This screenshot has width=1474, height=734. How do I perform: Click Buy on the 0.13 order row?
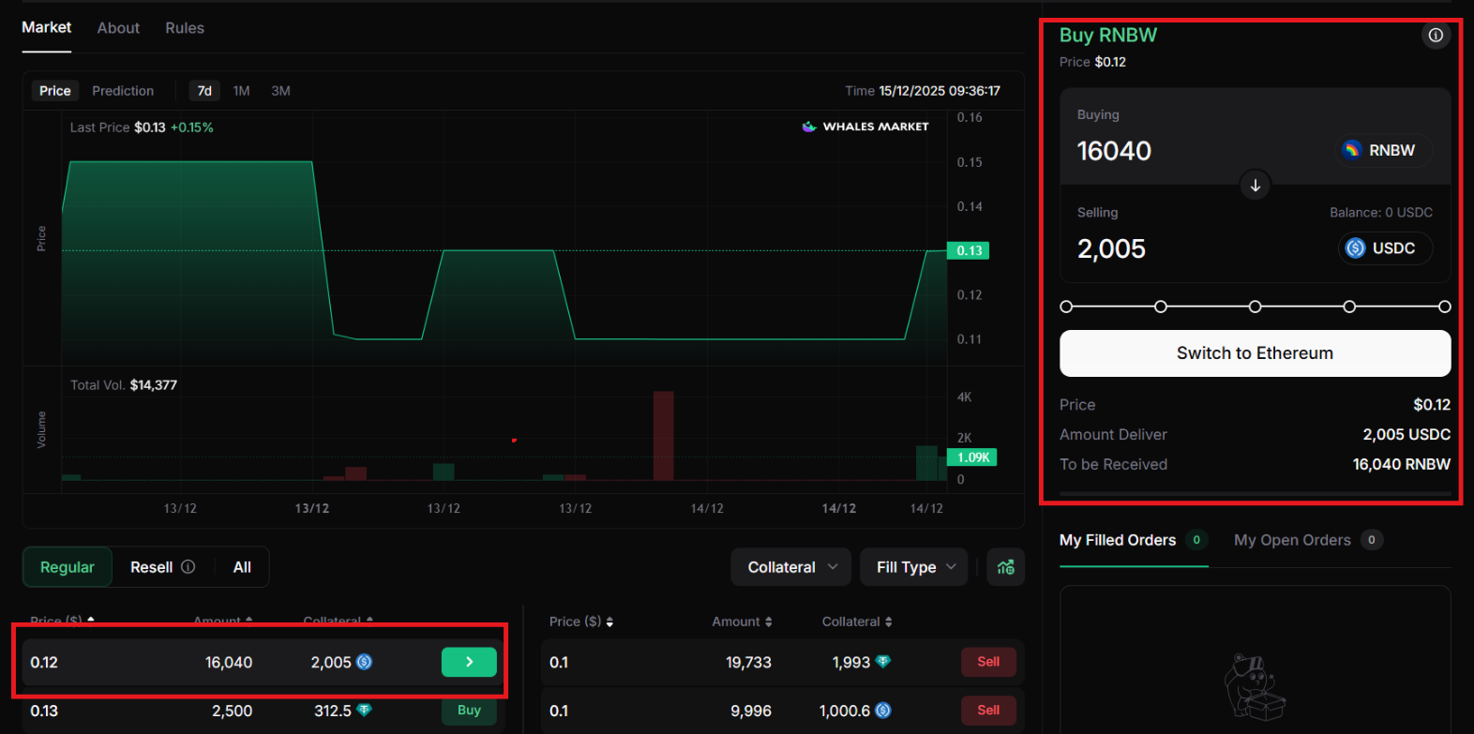(469, 711)
